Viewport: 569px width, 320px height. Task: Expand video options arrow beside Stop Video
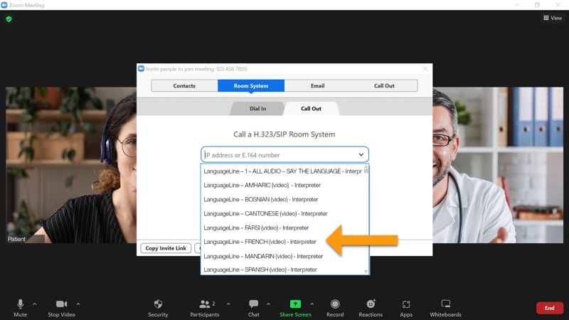[78, 304]
